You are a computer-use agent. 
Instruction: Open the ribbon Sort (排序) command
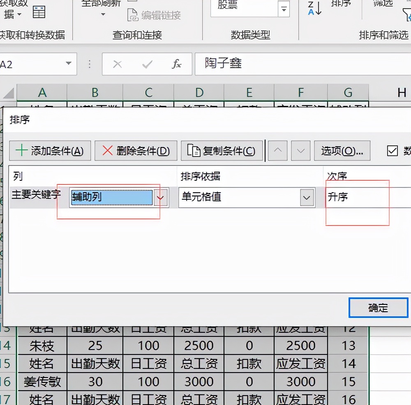pos(341,4)
